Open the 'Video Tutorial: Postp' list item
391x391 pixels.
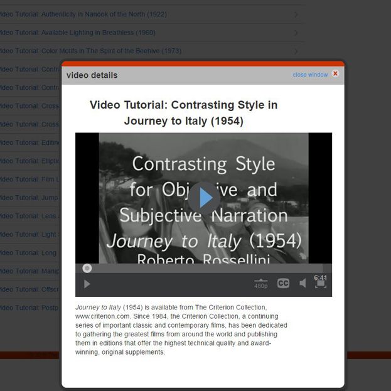click(x=29, y=308)
